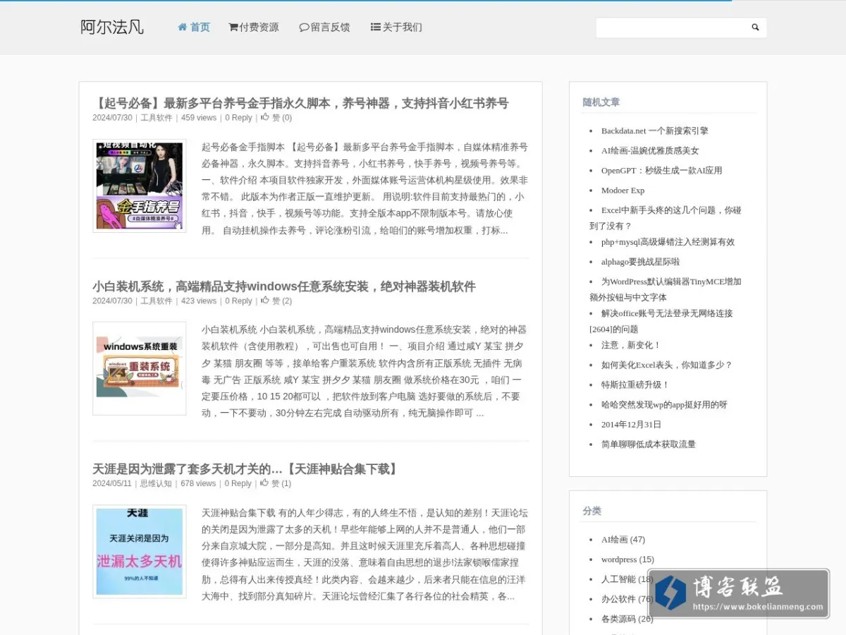
Task: Open article Excel中新手头疼的这几个问题
Action: click(666, 217)
